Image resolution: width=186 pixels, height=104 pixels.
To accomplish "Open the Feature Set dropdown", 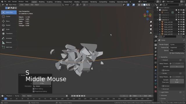I will tap(177, 47).
